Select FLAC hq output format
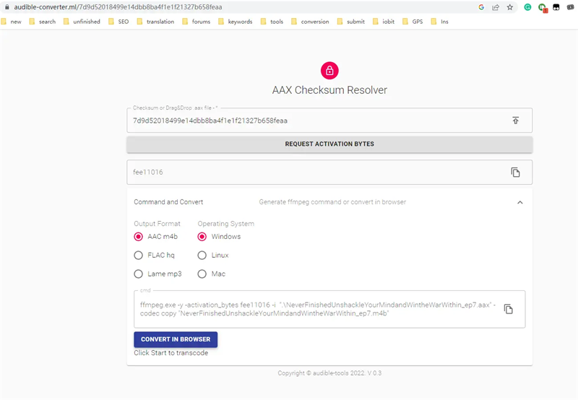The height and width of the screenshot is (400, 578). 138,256
